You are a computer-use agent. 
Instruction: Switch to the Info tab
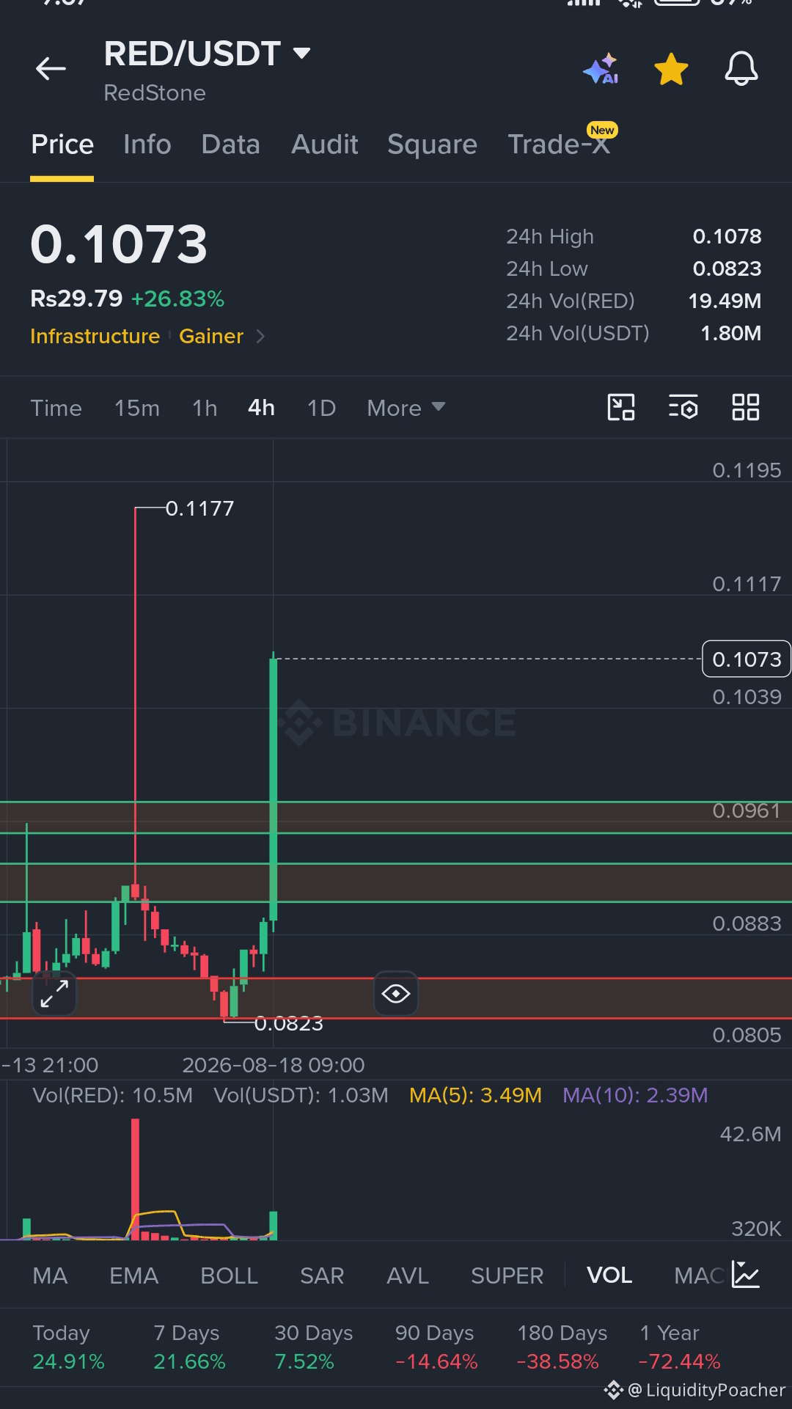[147, 144]
